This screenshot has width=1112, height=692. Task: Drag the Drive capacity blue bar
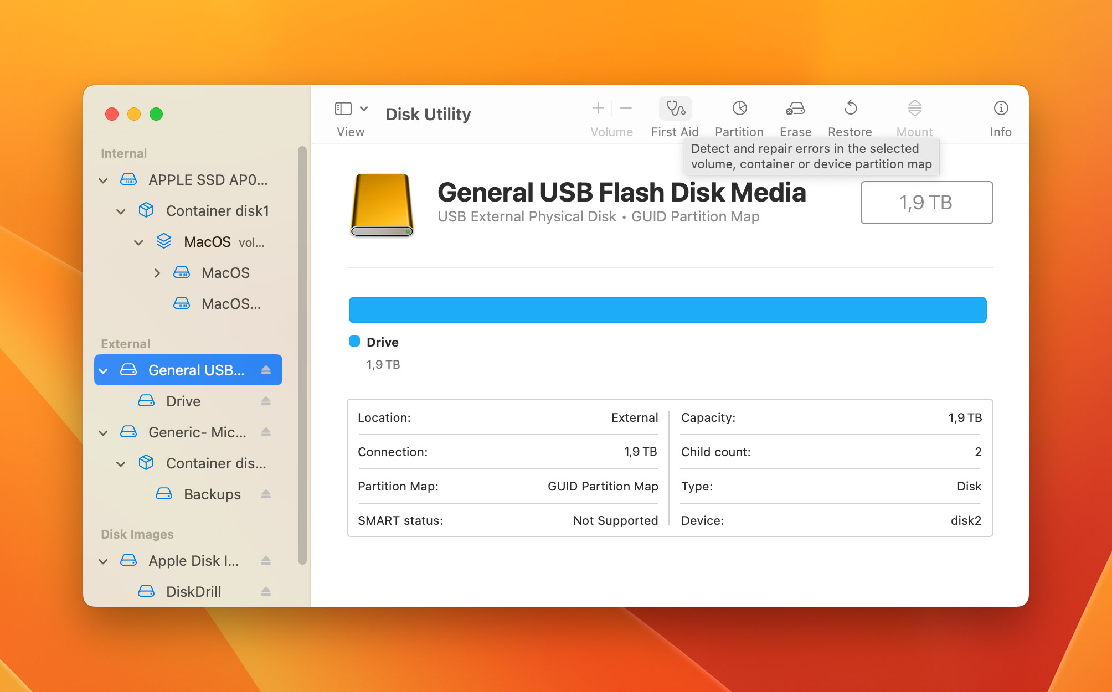click(x=667, y=309)
